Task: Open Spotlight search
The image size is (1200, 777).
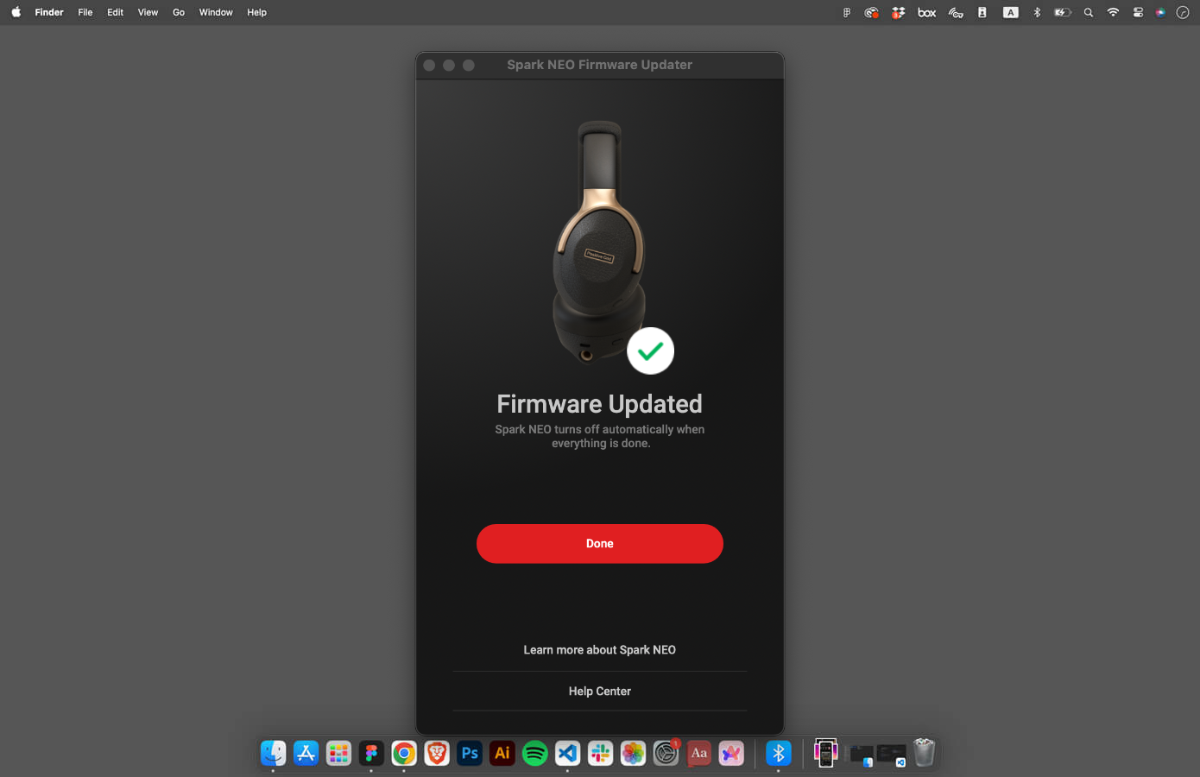Action: [1089, 12]
